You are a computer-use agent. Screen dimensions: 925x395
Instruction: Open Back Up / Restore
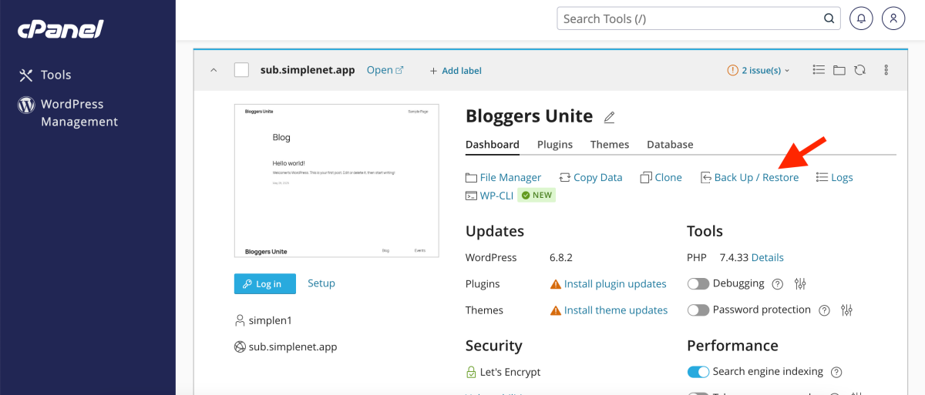[x=749, y=177]
